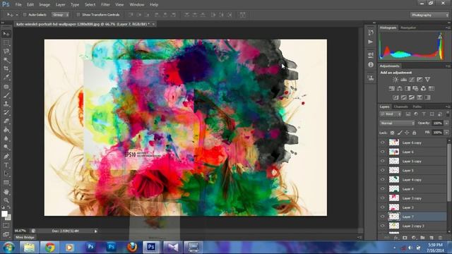Open Firefox from the taskbar

132,248
